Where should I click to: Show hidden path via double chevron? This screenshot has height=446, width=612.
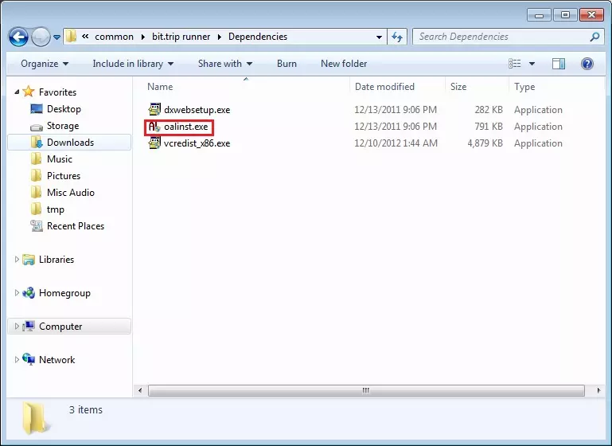(x=85, y=37)
